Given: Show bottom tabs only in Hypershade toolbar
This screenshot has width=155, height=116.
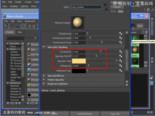Looking at the screenshot, I should click(x=17, y=26).
